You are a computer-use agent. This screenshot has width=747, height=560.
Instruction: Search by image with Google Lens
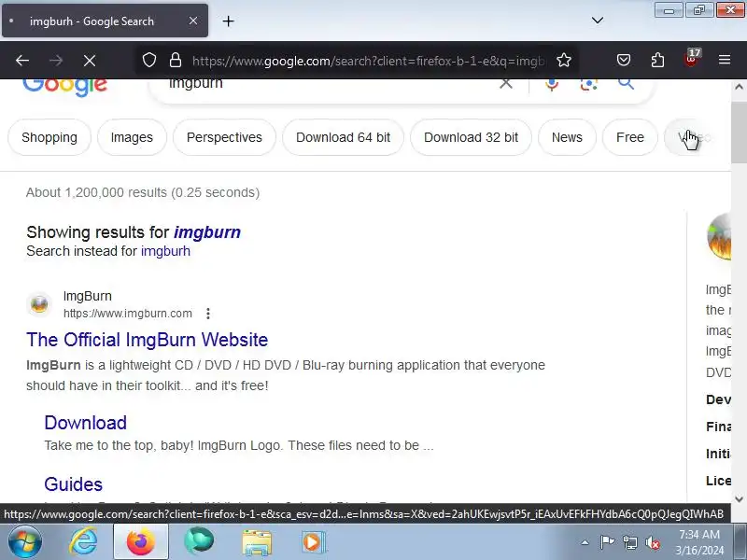pyautogui.click(x=589, y=84)
